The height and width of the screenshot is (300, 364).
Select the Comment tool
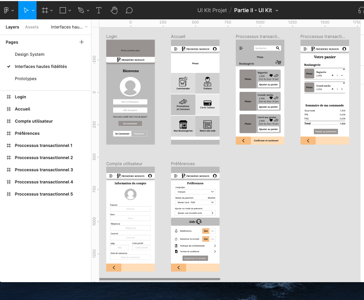[129, 10]
